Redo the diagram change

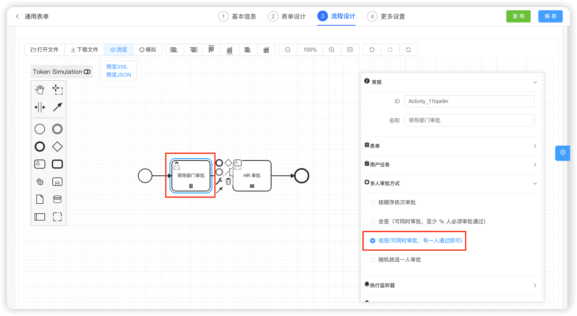(390, 50)
